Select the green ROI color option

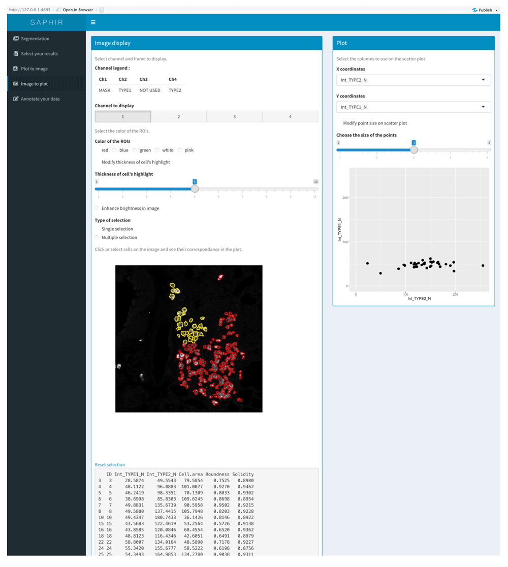pyautogui.click(x=135, y=150)
